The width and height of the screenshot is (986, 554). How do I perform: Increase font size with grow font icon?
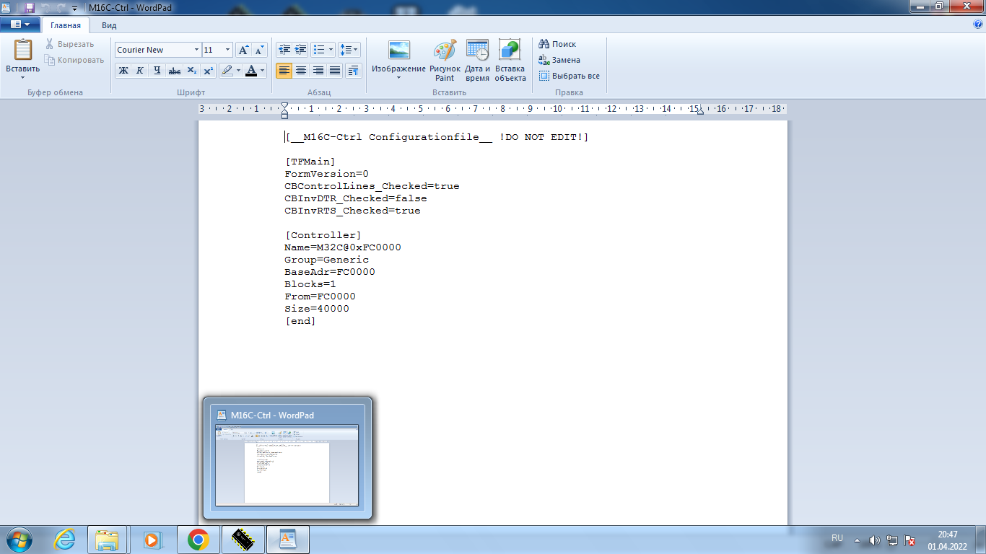(243, 50)
